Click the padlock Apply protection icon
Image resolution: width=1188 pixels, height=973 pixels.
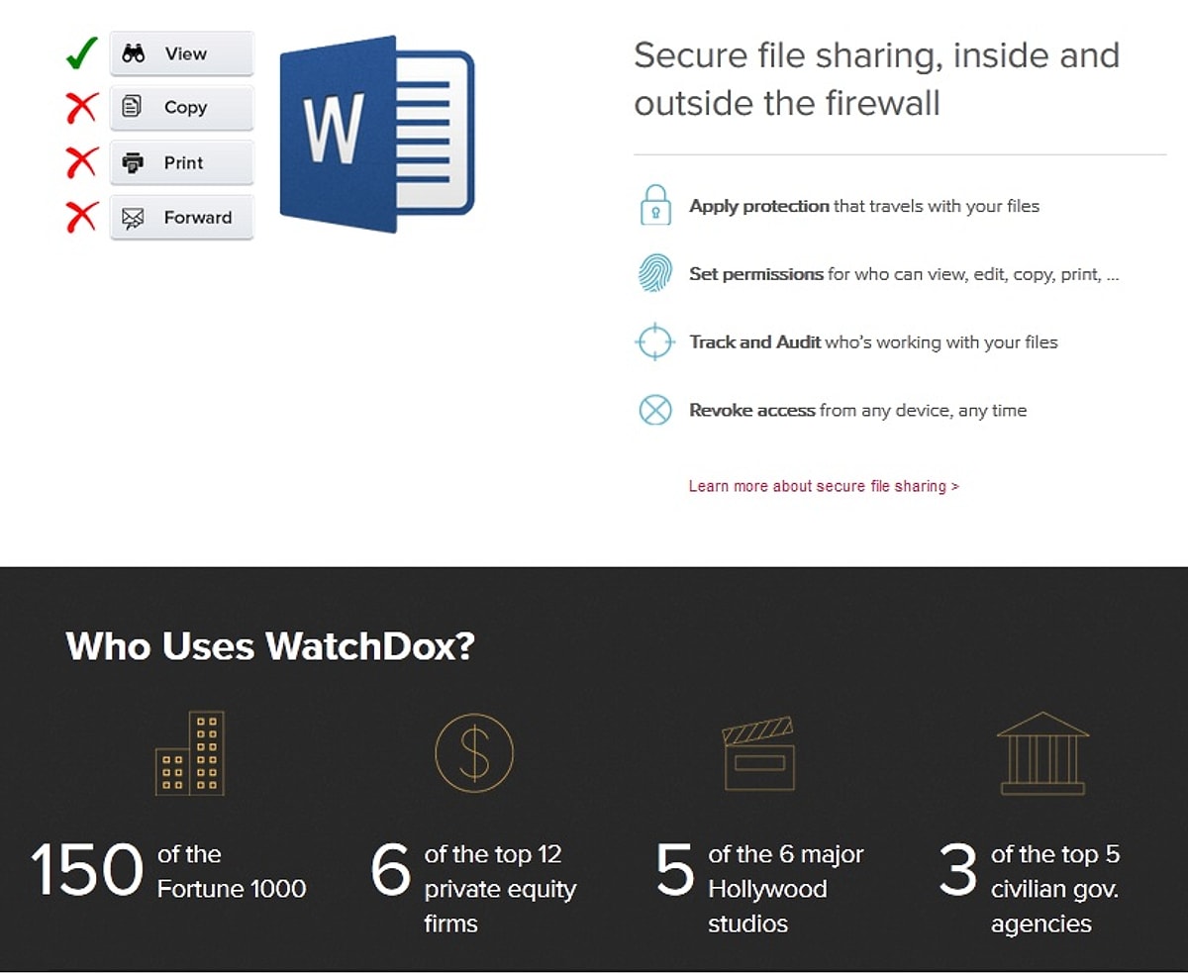pyautogui.click(x=654, y=205)
